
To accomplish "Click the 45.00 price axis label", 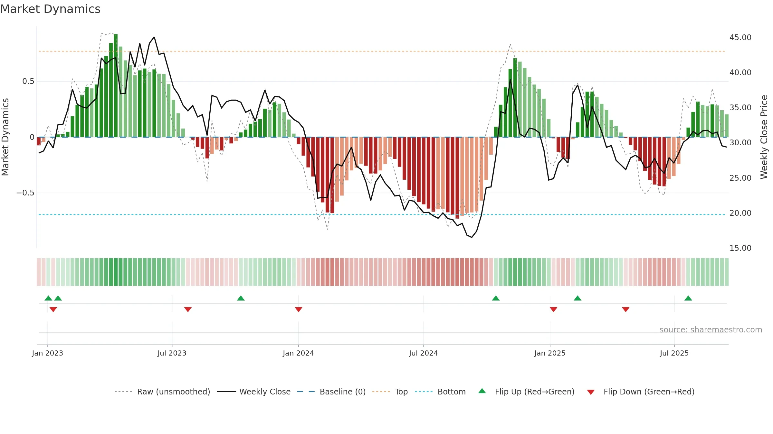I will tap(740, 37).
